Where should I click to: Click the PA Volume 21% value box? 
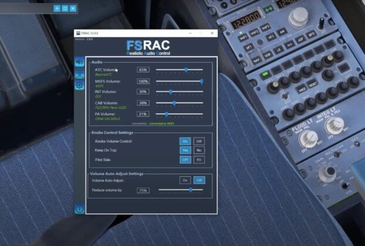pyautogui.click(x=143, y=114)
